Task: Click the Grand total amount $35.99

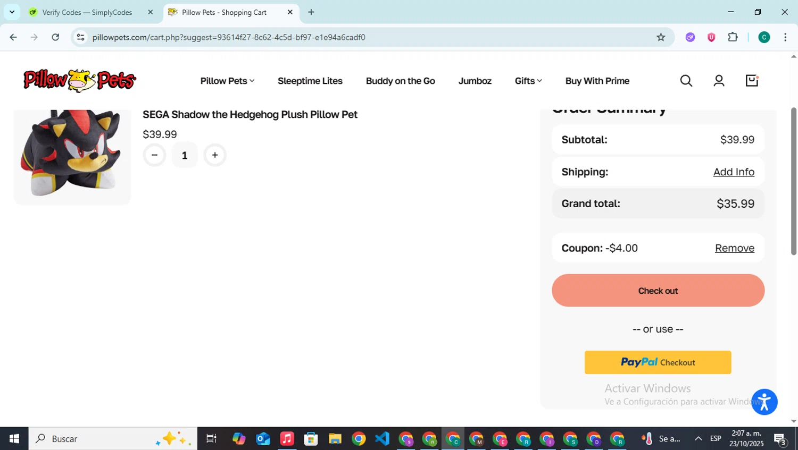Action: [x=735, y=203]
